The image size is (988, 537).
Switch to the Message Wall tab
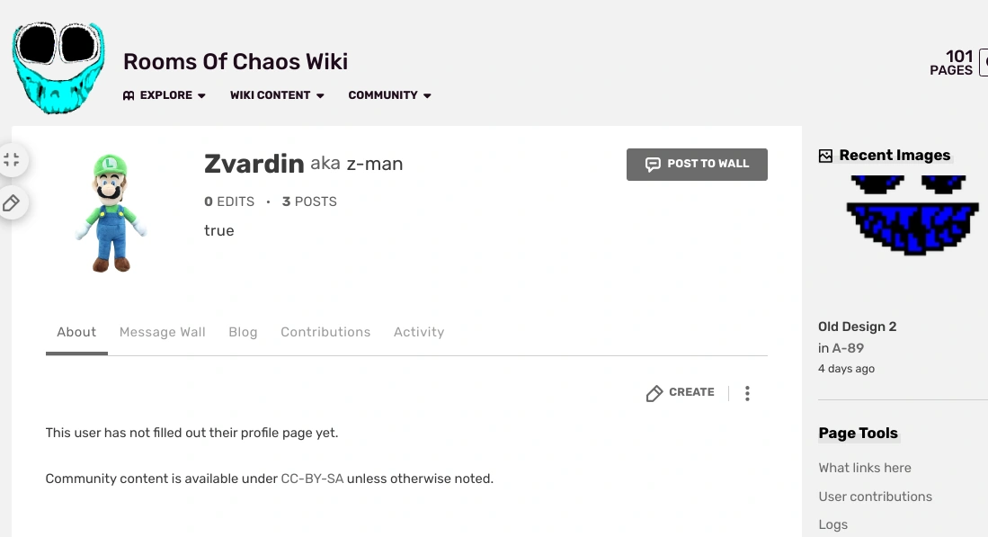point(162,332)
